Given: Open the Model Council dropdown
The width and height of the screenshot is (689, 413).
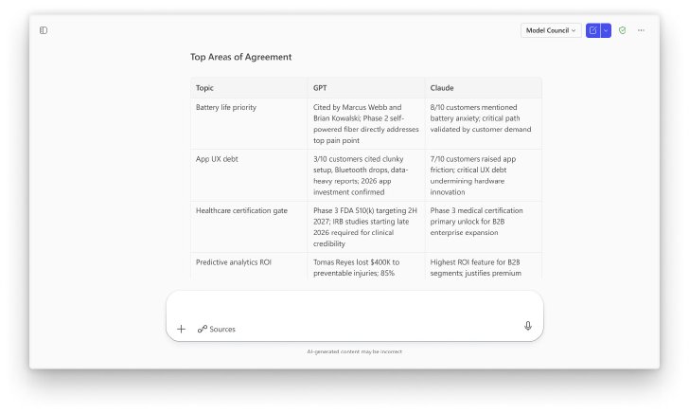Looking at the screenshot, I should [551, 30].
